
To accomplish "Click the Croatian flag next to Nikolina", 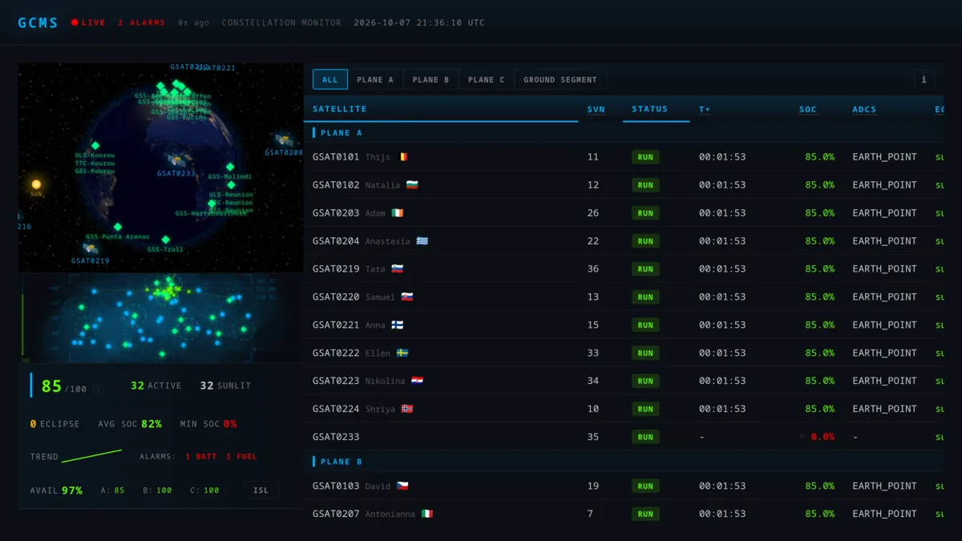I will click(x=417, y=382).
